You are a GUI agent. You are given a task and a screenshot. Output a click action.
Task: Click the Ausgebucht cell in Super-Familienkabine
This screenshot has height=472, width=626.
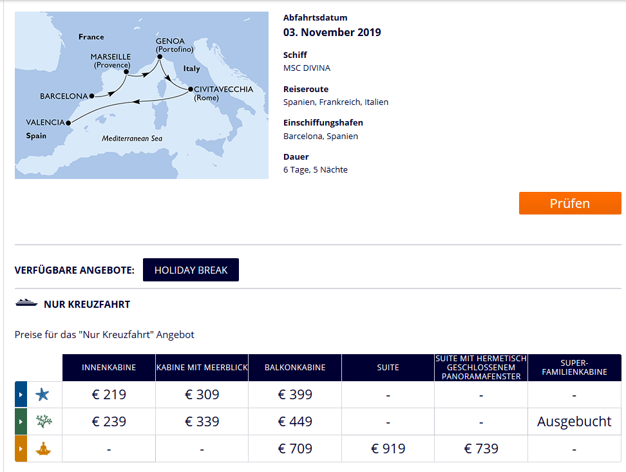tap(574, 422)
